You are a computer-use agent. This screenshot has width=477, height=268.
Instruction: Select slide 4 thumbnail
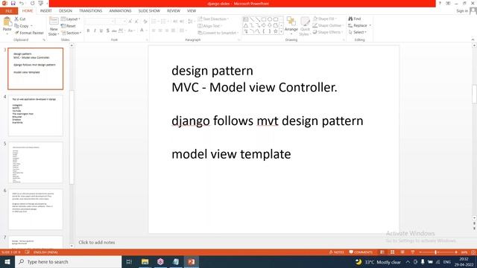(36, 115)
